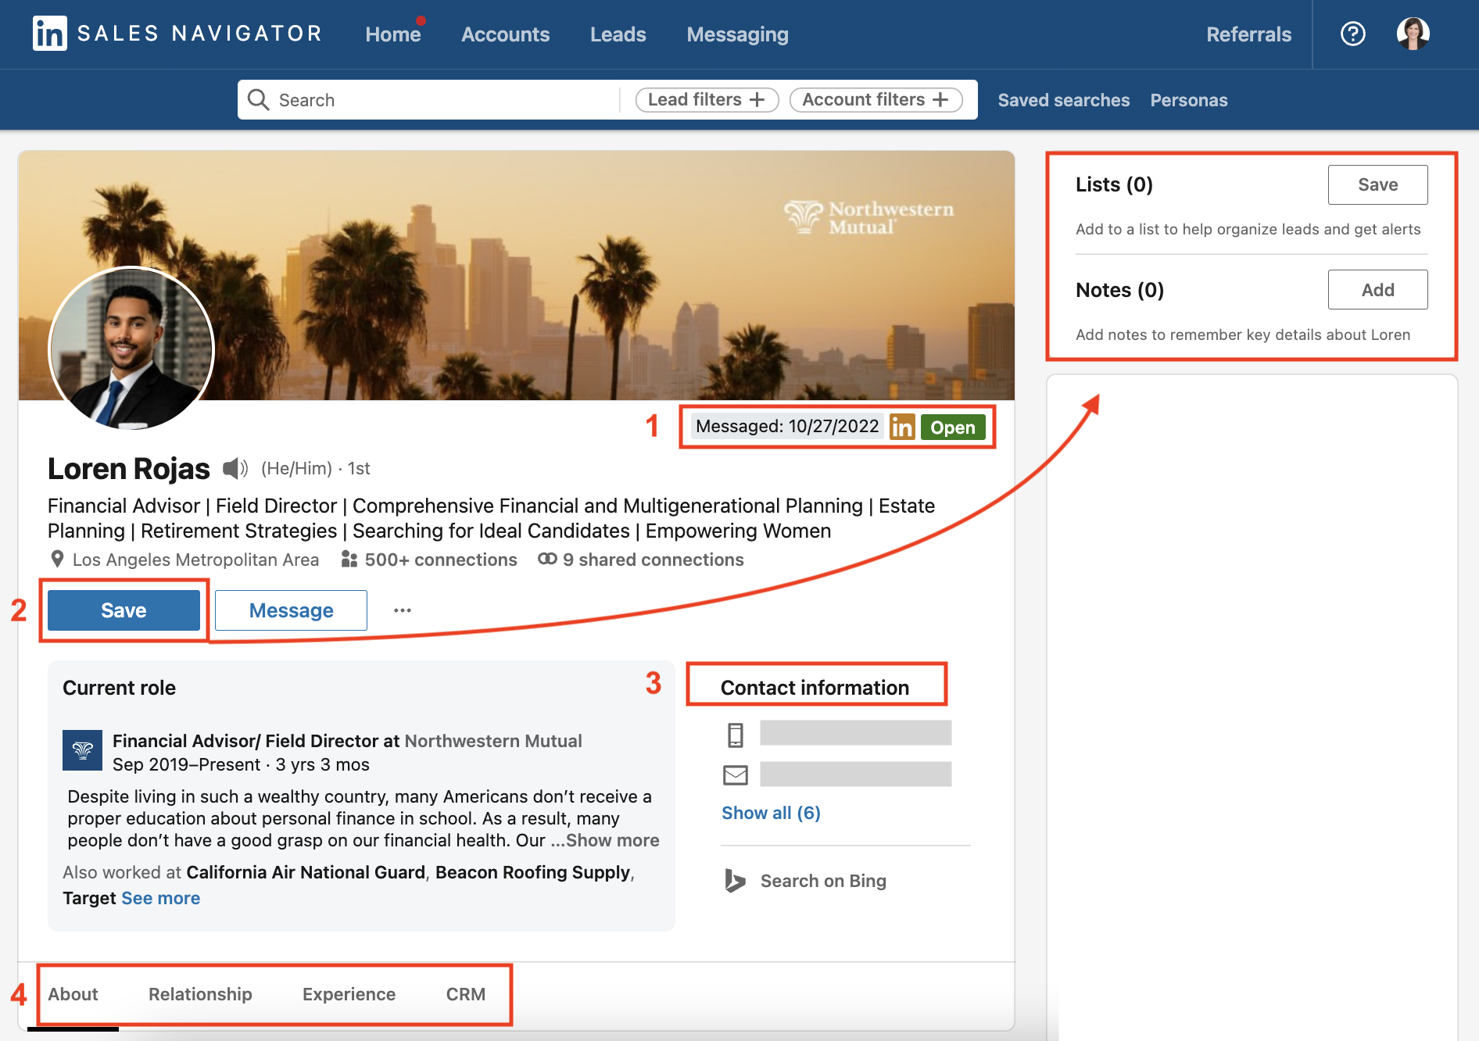Viewport: 1479px width, 1041px height.
Task: Click See more past employers
Action: 161,898
